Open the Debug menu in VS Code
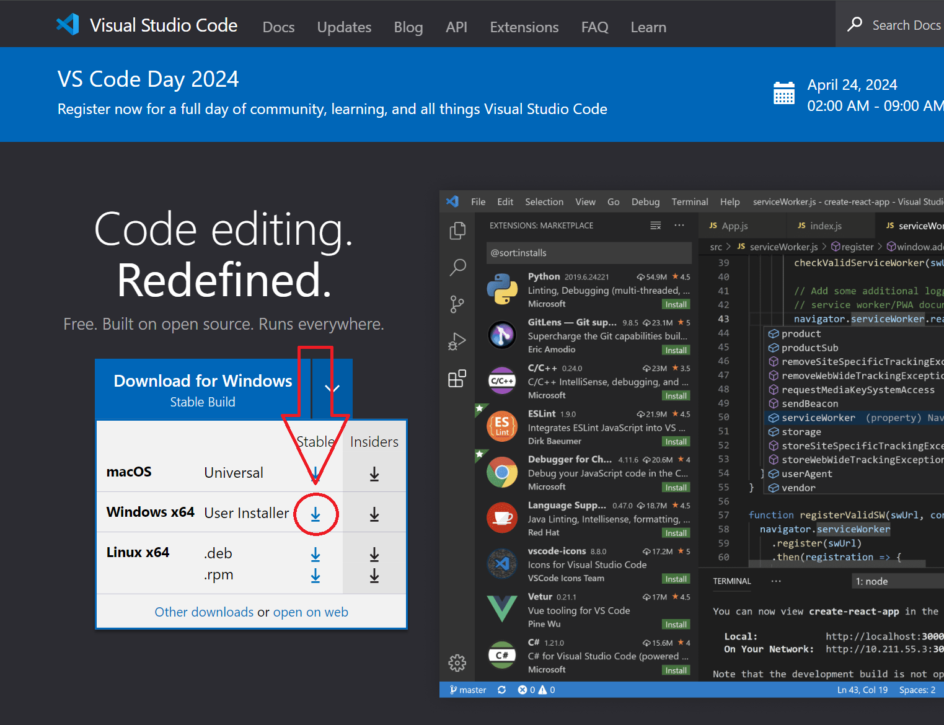The height and width of the screenshot is (725, 944). click(645, 201)
